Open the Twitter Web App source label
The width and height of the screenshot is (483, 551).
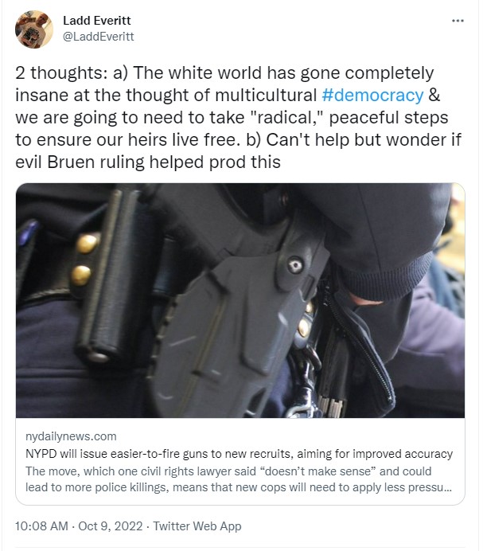[197, 526]
